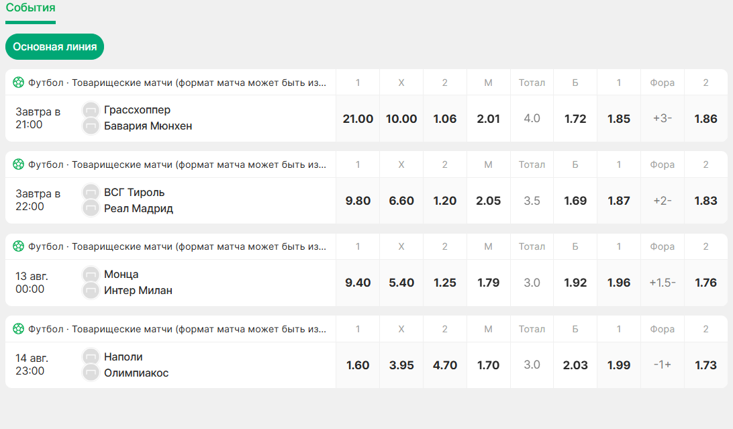Bet on Реал Мадрид win at 1.20
733x429 pixels.
(444, 201)
